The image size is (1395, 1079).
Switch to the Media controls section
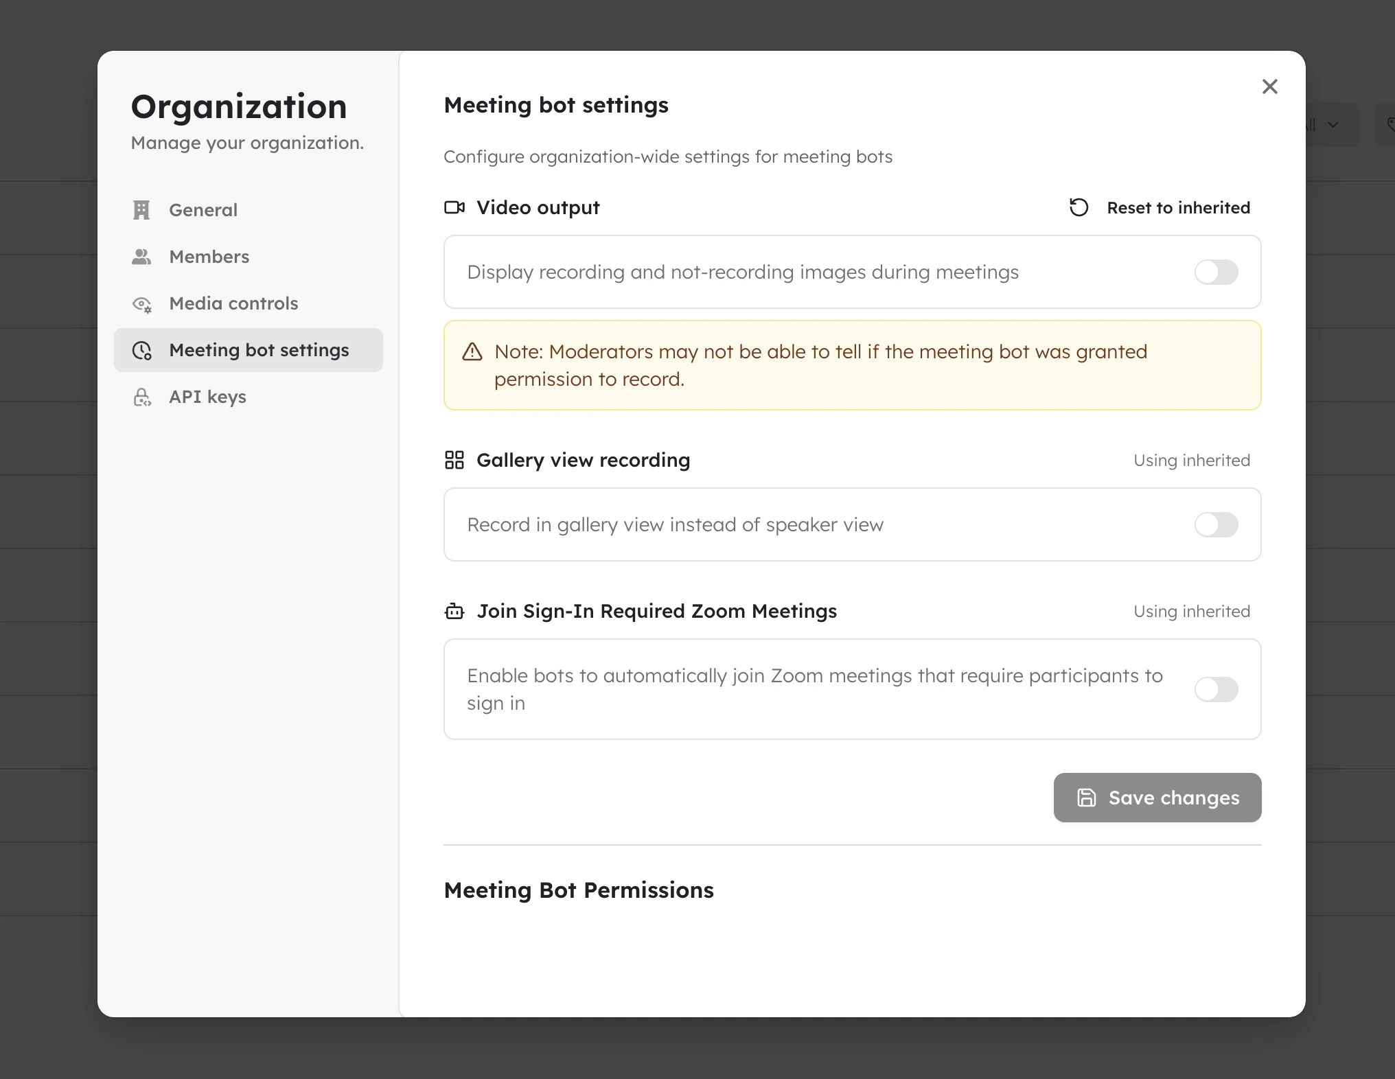(x=233, y=303)
